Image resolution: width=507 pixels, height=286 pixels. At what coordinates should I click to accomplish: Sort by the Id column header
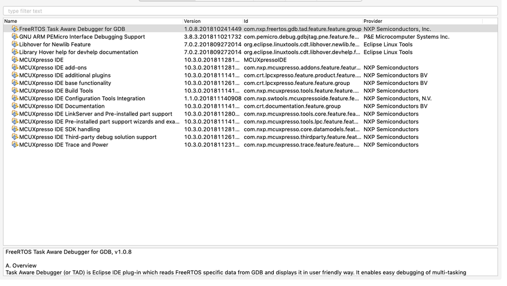(302, 21)
